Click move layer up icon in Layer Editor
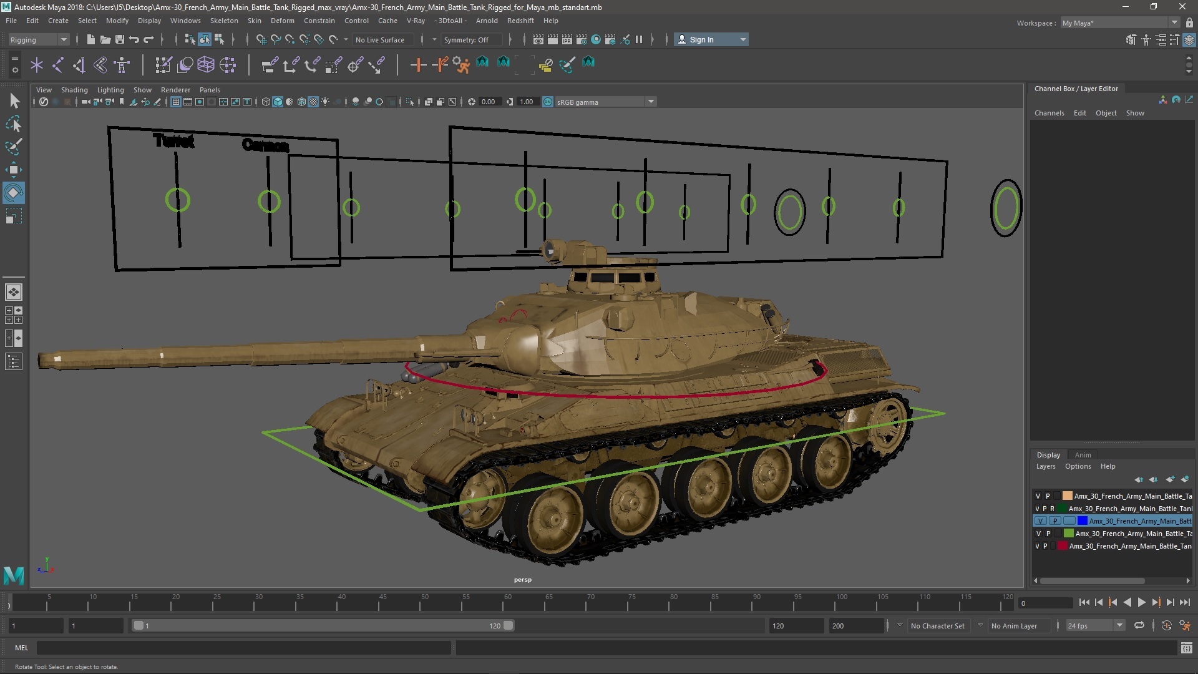The width and height of the screenshot is (1198, 674). click(1139, 479)
